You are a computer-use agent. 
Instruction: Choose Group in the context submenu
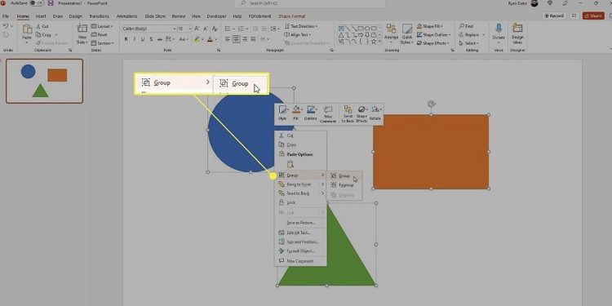344,175
